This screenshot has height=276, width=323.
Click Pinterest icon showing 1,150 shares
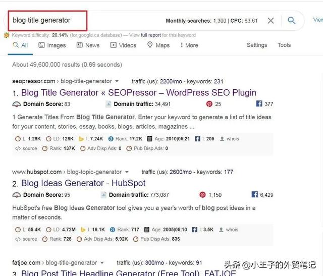pos(202,195)
